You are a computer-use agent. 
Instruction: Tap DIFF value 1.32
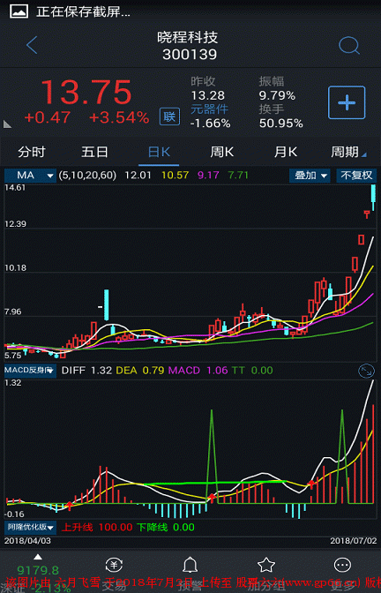pos(101,371)
